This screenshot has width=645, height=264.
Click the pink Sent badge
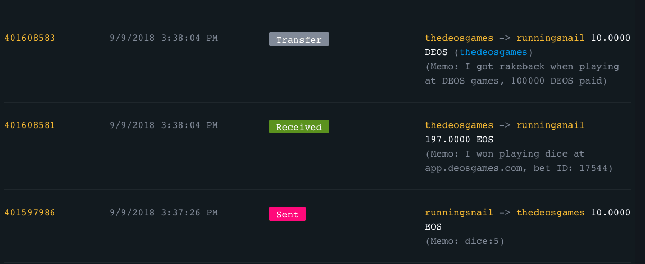point(287,214)
